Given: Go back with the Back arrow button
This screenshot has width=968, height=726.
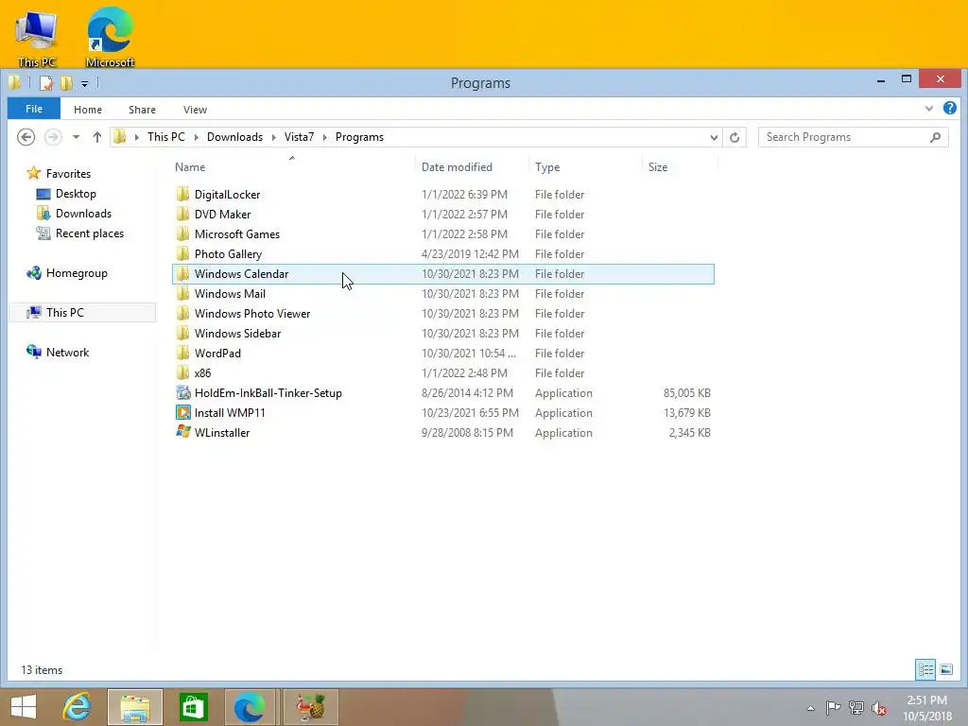Looking at the screenshot, I should click(x=26, y=137).
